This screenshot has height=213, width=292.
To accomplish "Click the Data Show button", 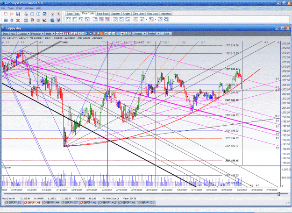I will tap(9, 34).
